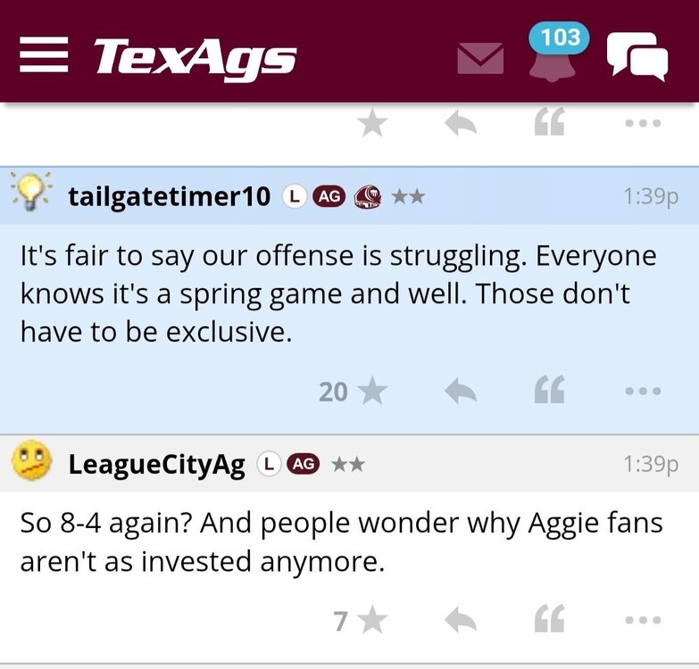Open notifications bell showing 103
Viewport: 699px width, 669px height.
tap(553, 59)
